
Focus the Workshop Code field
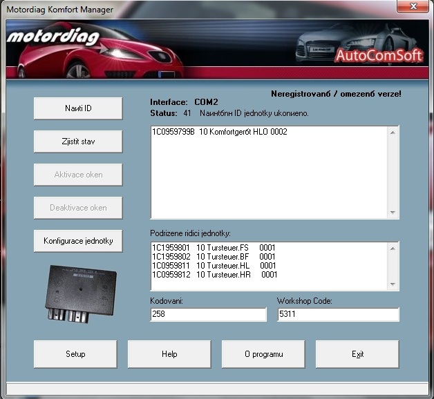[x=338, y=315]
